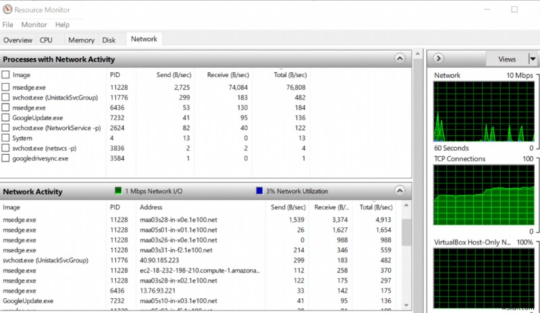Click GoogleUpdate.exe in Network Activity list

click(x=28, y=301)
